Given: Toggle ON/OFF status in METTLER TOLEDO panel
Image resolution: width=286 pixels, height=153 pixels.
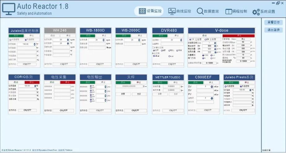Looking at the screenshot, I should [x=173, y=110].
